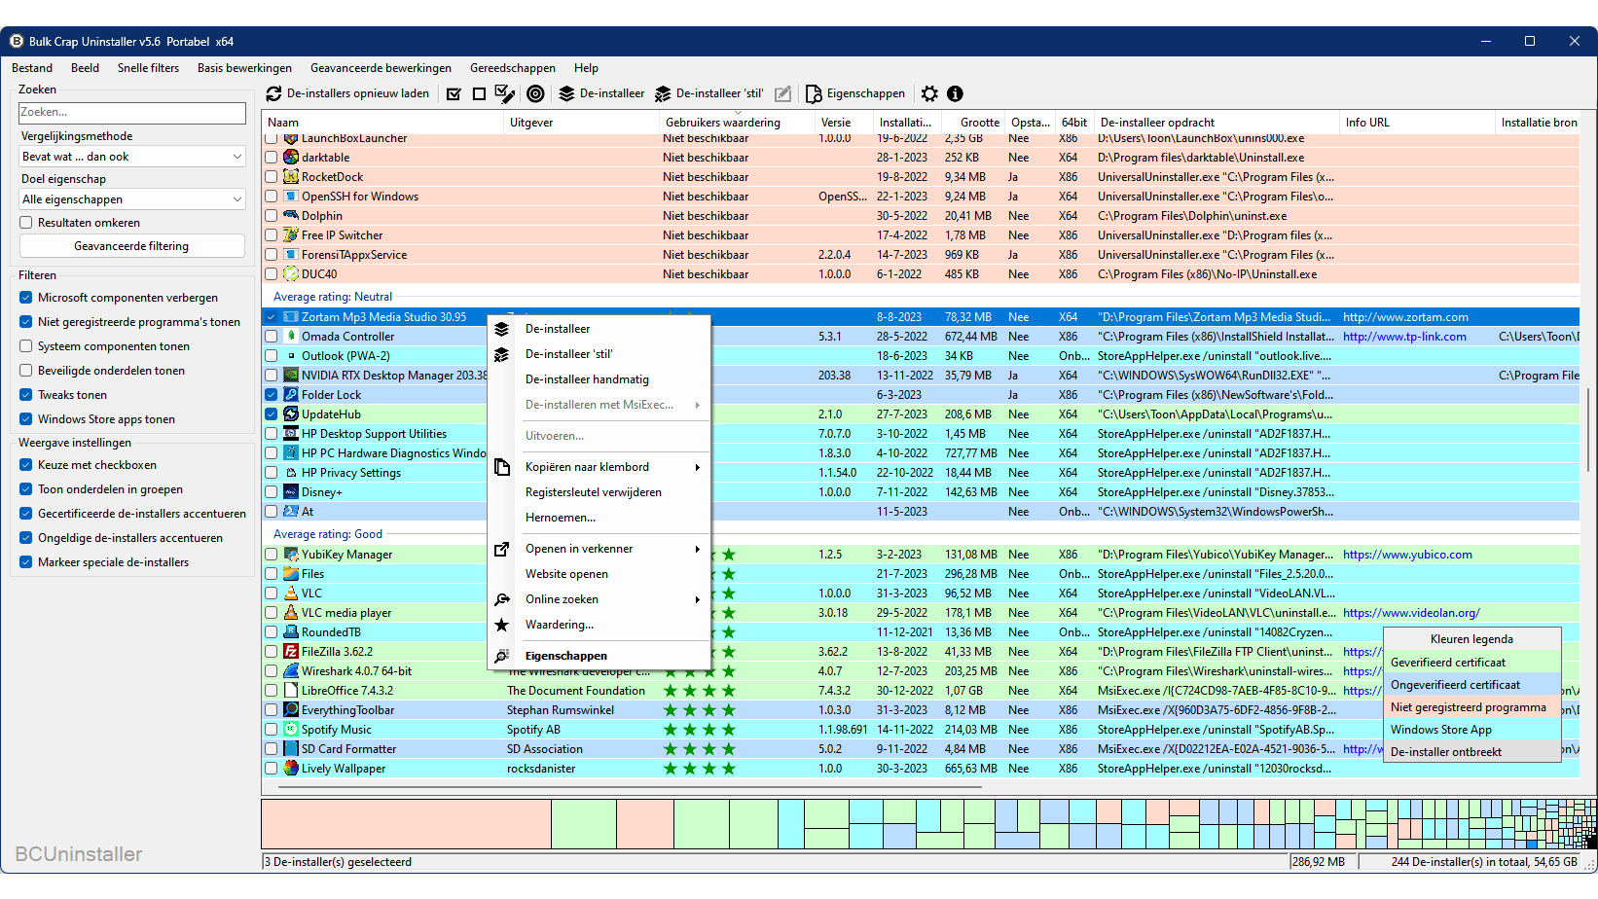Screen dimensions: 1598x899
Task: Click the deselect all empty box toolbar icon
Action: [479, 94]
